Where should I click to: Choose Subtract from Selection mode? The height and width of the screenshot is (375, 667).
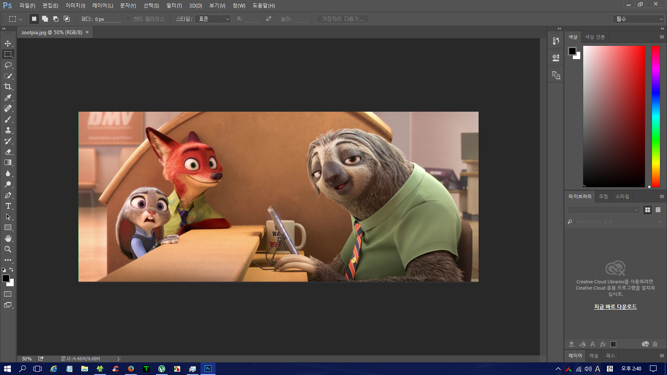pos(56,19)
